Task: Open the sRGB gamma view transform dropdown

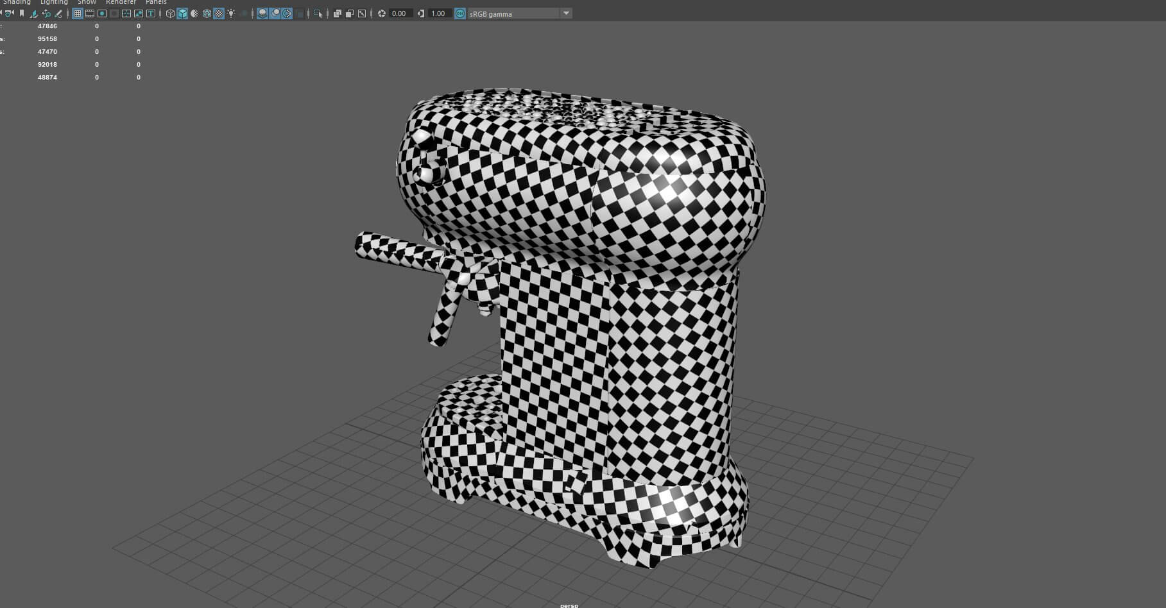Action: 566,13
